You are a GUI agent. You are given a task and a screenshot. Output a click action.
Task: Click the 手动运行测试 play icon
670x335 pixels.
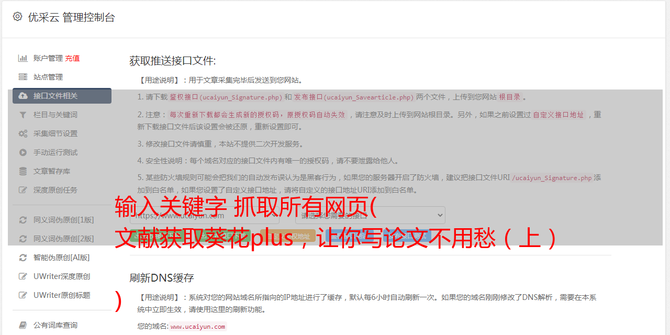(x=23, y=152)
